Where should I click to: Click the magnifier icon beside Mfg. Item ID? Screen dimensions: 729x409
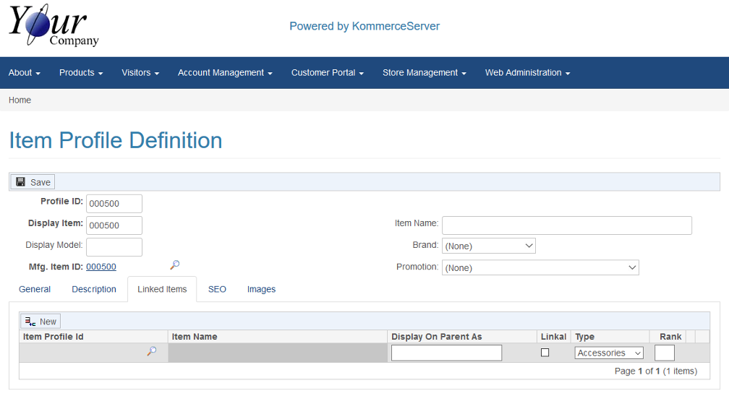pos(174,265)
